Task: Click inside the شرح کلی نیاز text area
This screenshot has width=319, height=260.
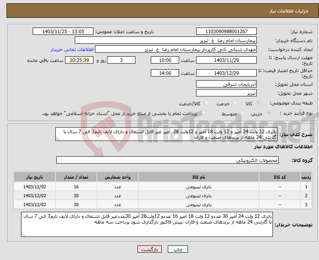Action: [x=167, y=134]
